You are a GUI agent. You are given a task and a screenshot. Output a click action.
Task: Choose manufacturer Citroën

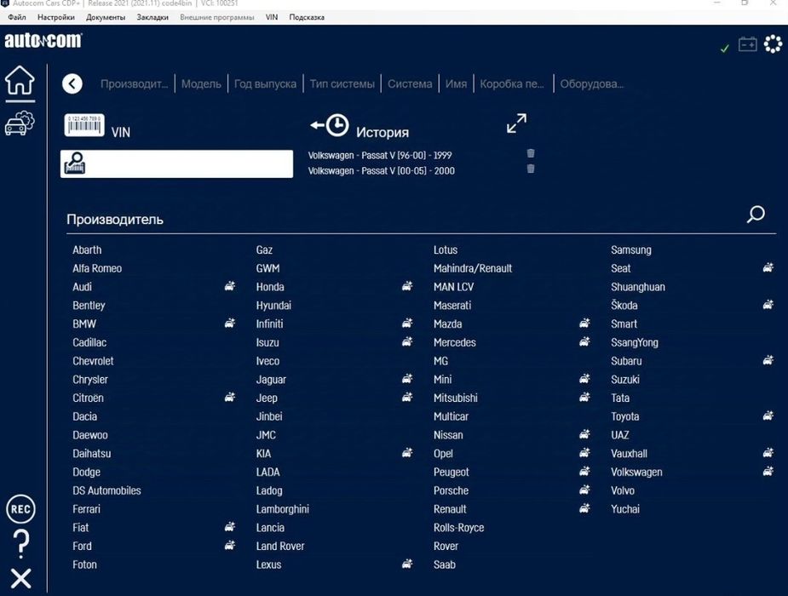pyautogui.click(x=88, y=398)
